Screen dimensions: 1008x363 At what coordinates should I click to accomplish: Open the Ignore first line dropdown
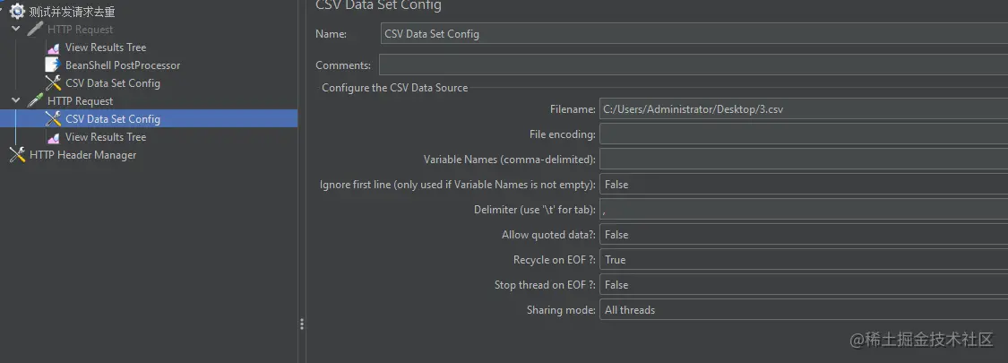click(804, 184)
